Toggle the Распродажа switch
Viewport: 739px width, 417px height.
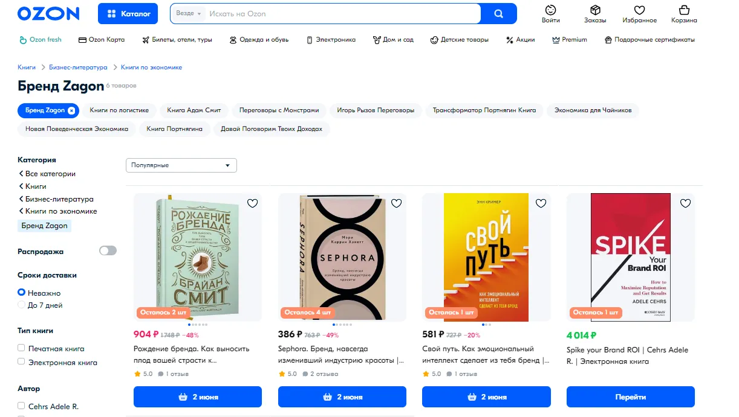tap(108, 250)
